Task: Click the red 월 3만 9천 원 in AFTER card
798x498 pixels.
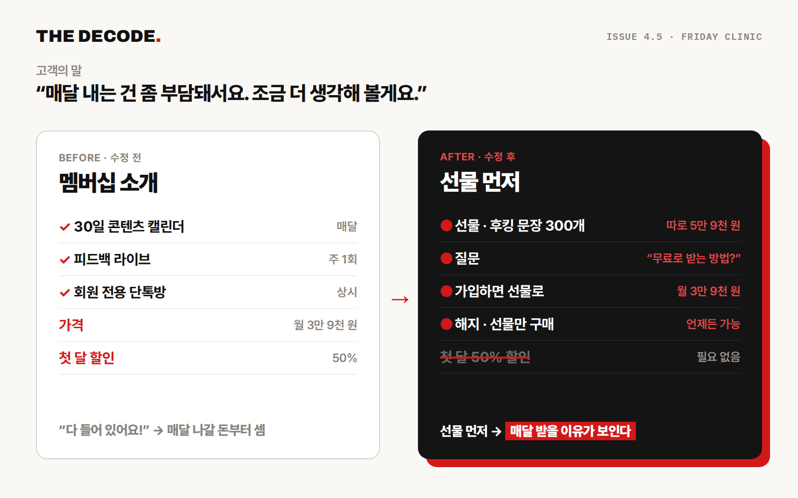Action: (x=708, y=291)
